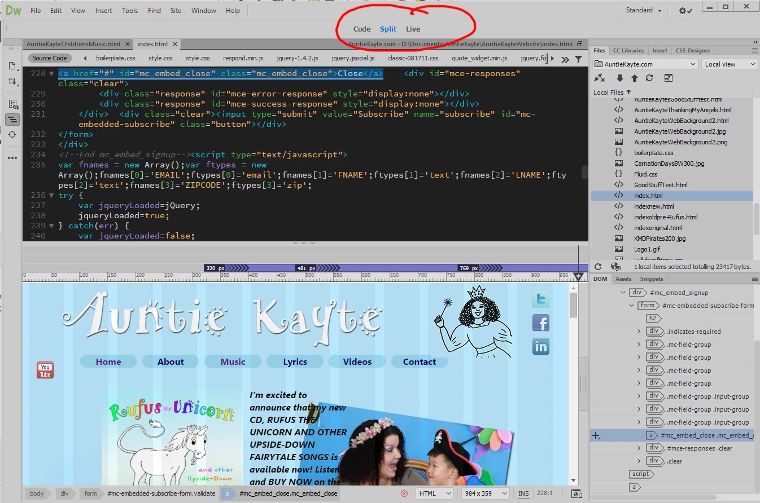This screenshot has height=503, width=760.
Task: Open AuntieKayte.com site dropdown
Action: (x=646, y=64)
